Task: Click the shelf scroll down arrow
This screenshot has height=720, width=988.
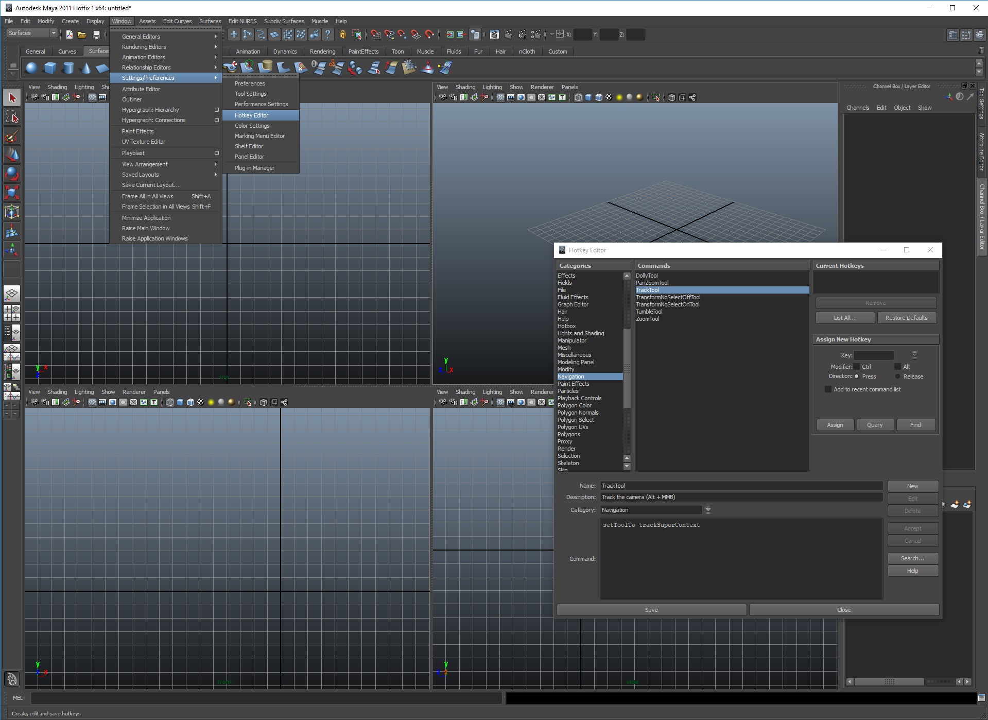Action: 979,72
